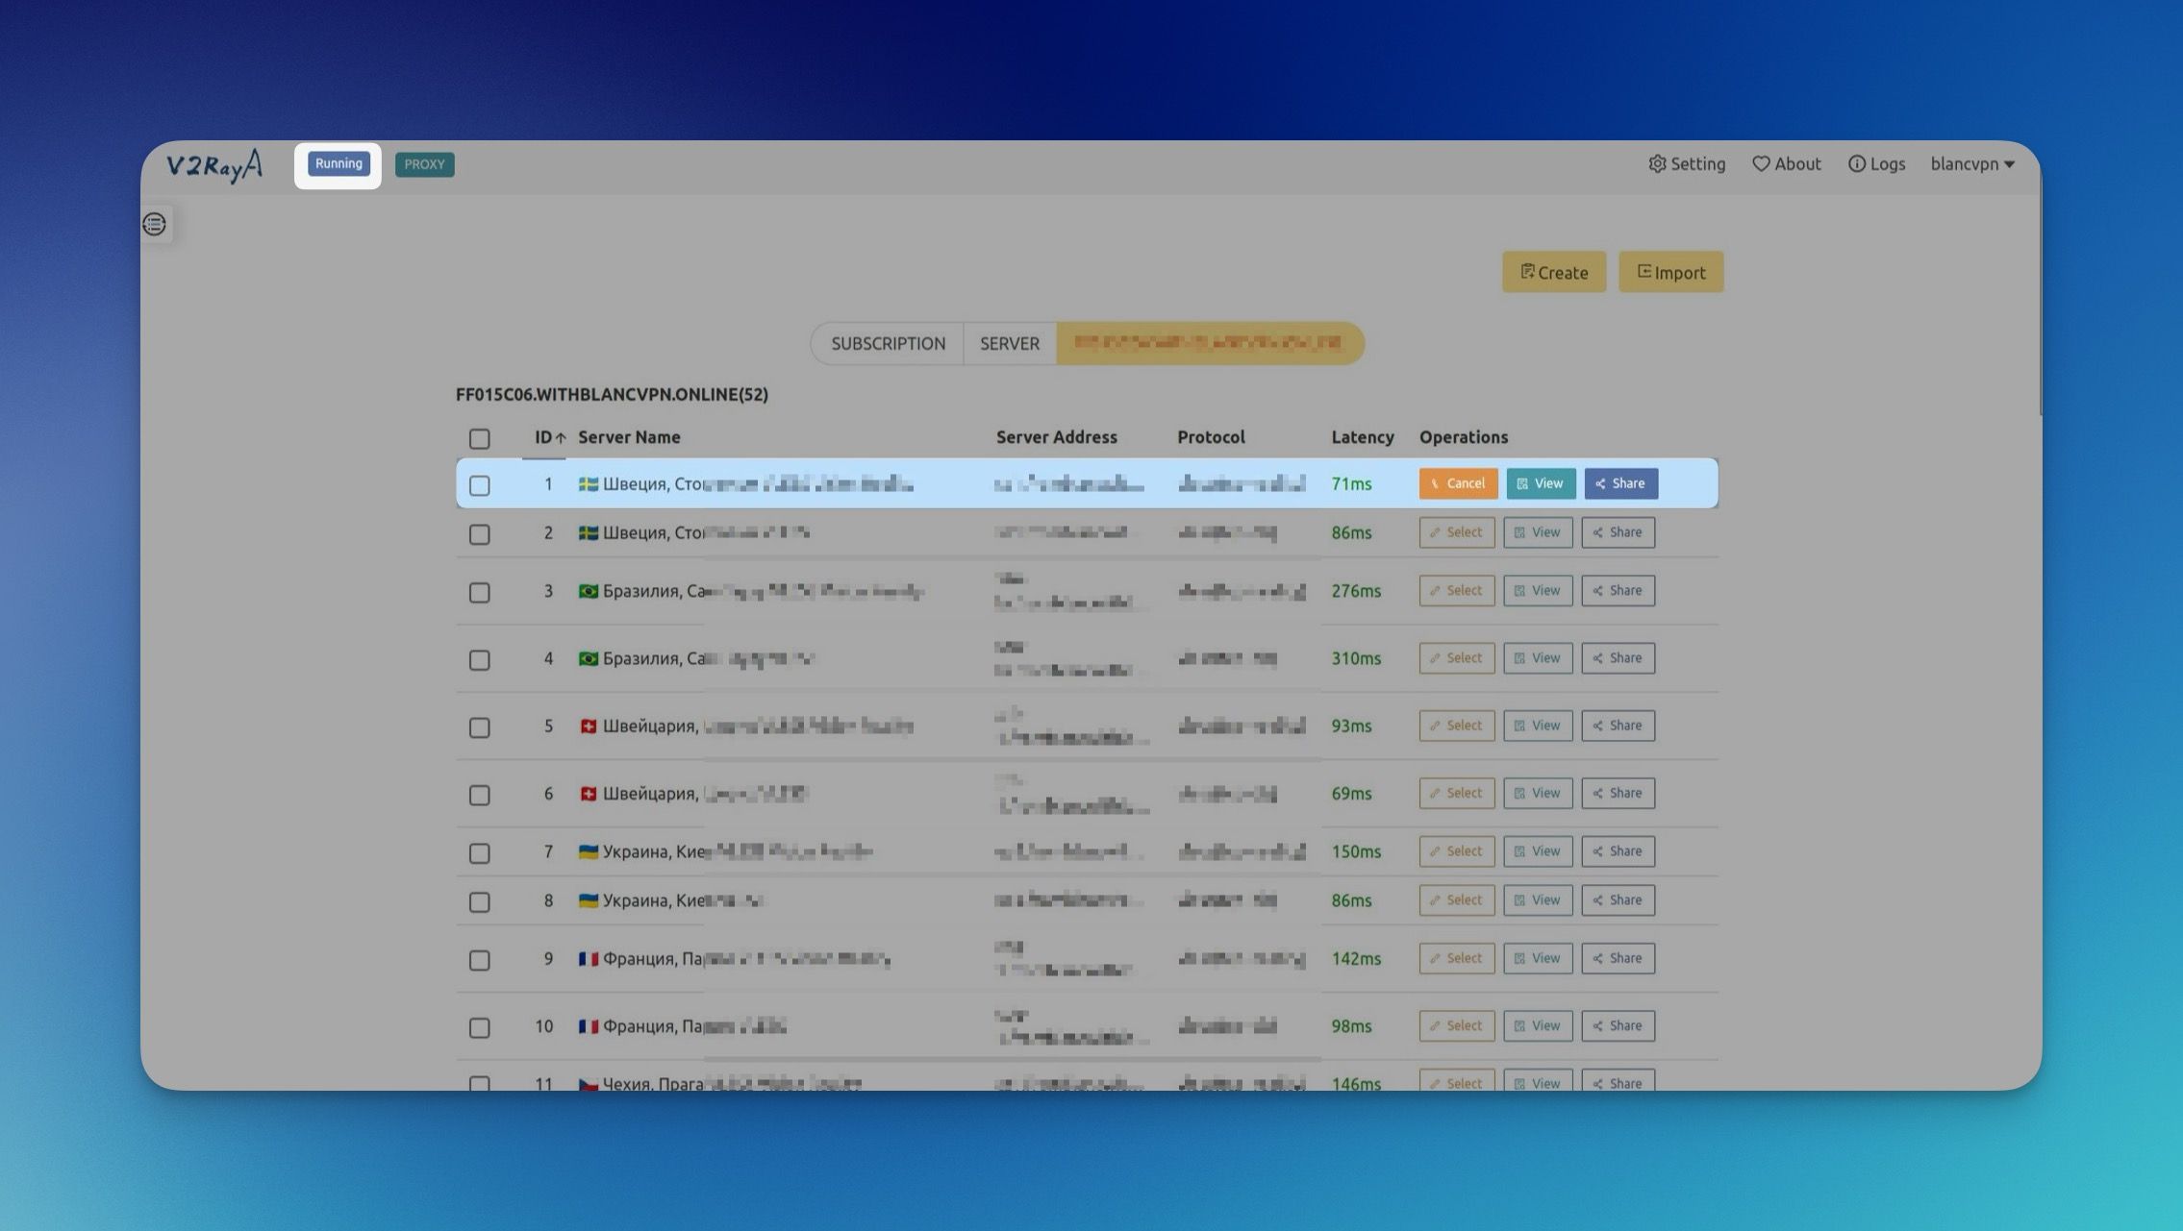Screen dimensions: 2183x1231
Task: Switch to the SUBSCRIPTION tab
Action: pos(888,344)
